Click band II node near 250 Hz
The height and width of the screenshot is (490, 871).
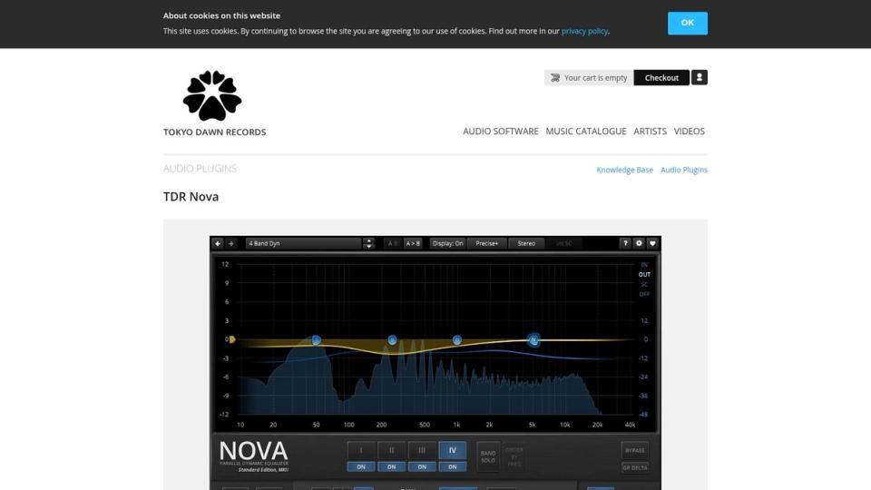tap(392, 340)
